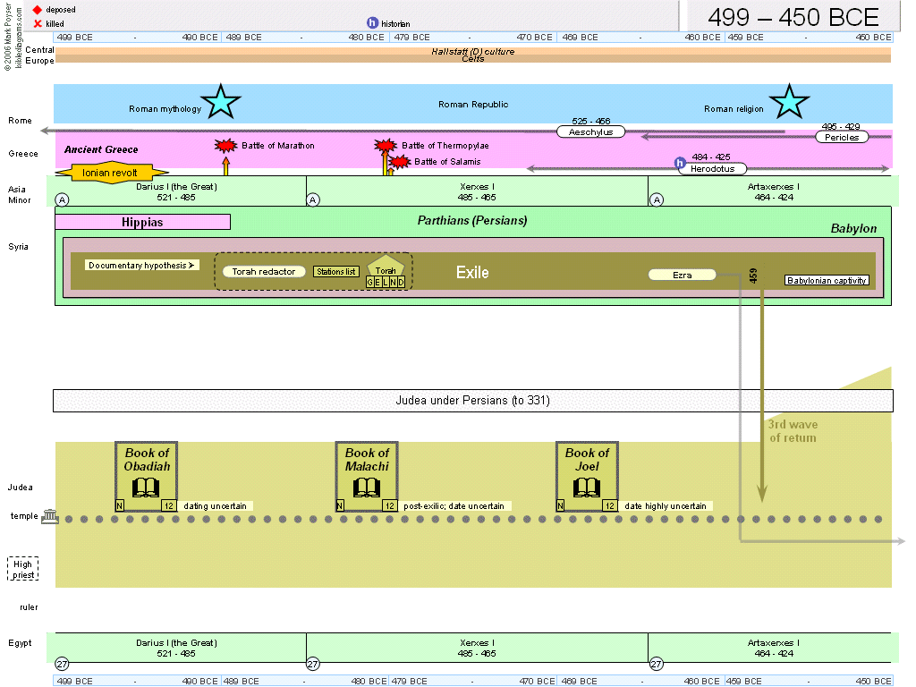The height and width of the screenshot is (687, 916).
Task: Open the Pericles label
Action: 842,137
